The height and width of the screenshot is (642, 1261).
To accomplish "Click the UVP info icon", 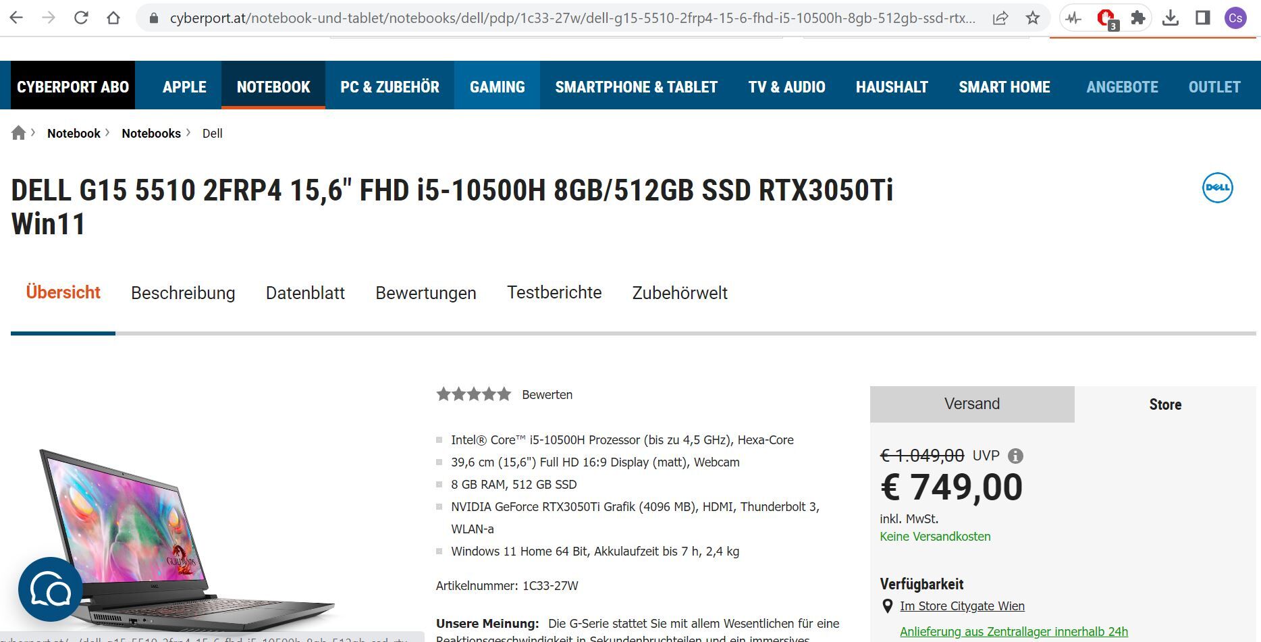I will point(1015,456).
